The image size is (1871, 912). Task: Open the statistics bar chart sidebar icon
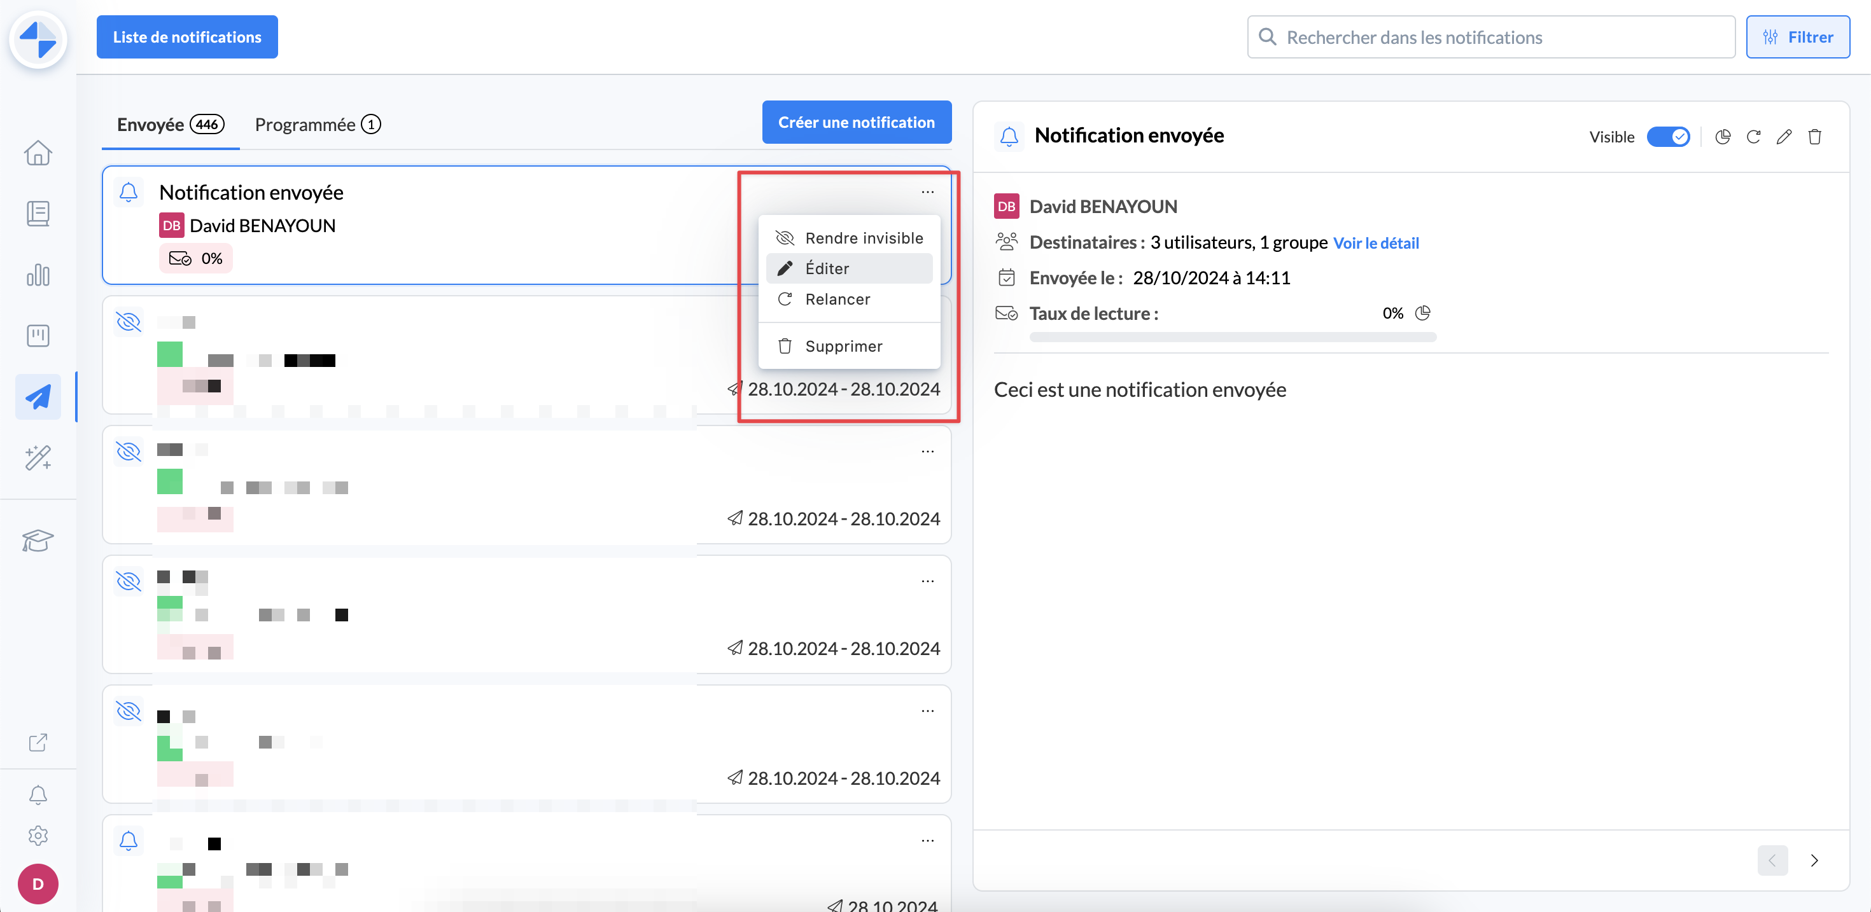point(38,275)
